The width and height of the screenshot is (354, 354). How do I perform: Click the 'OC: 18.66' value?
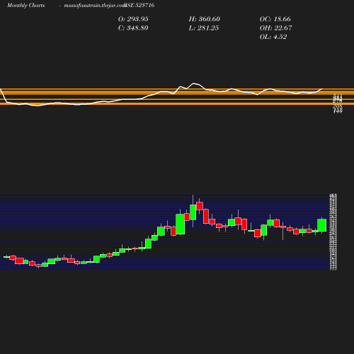coord(275,19)
